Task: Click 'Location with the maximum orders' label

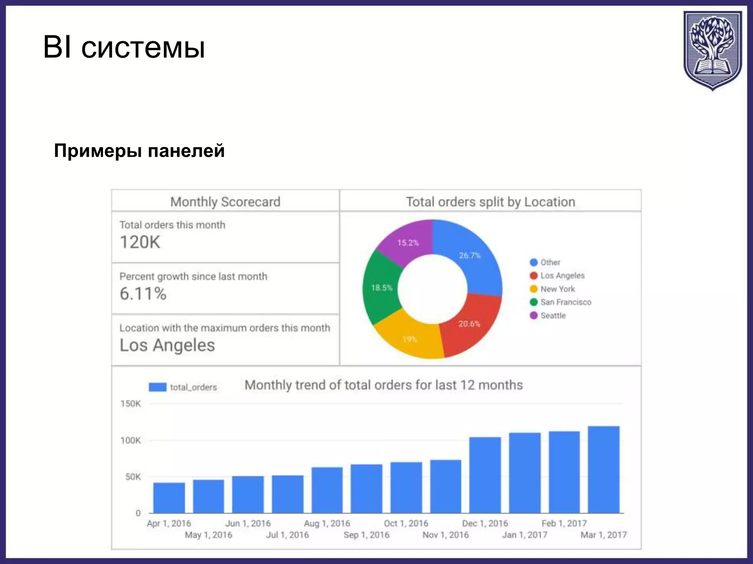Action: [225, 328]
